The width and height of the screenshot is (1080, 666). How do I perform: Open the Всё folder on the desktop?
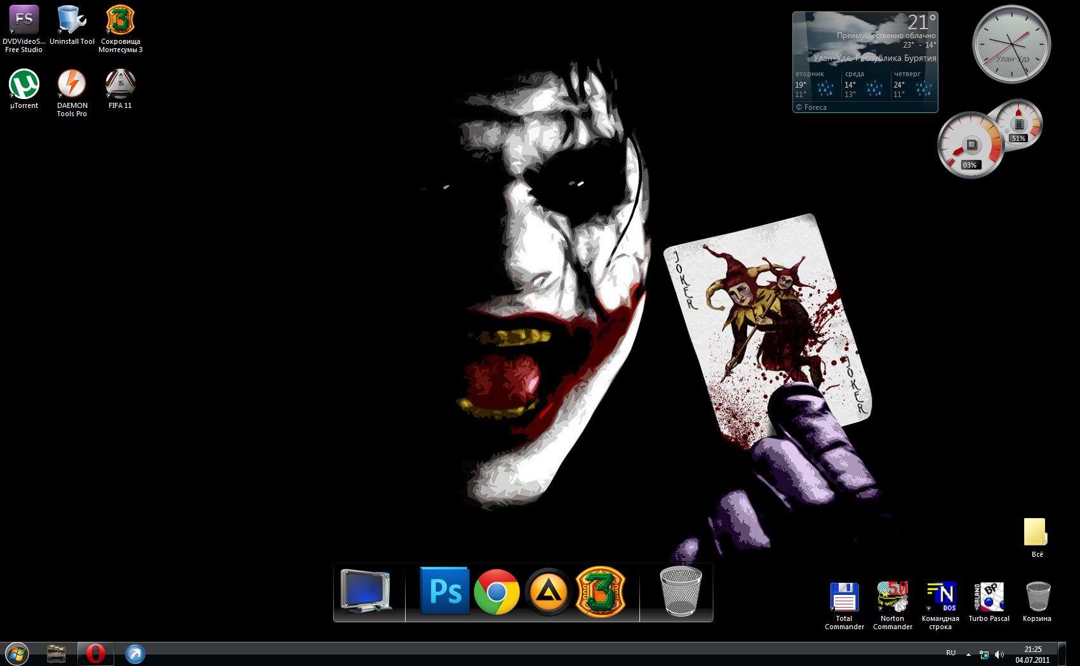pos(1036,533)
